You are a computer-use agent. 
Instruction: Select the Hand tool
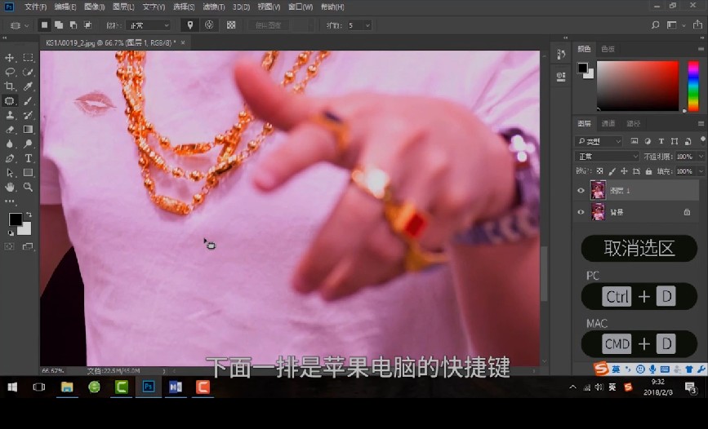click(10, 187)
